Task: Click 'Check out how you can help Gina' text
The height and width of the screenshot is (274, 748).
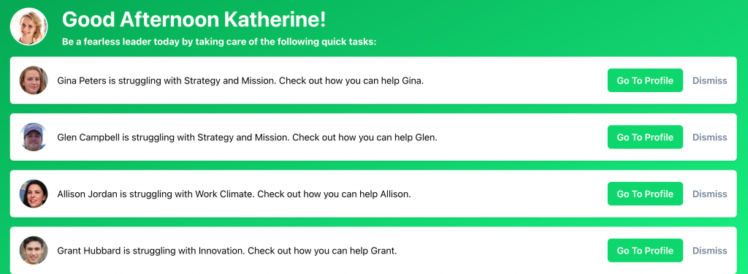Action: 351,80
